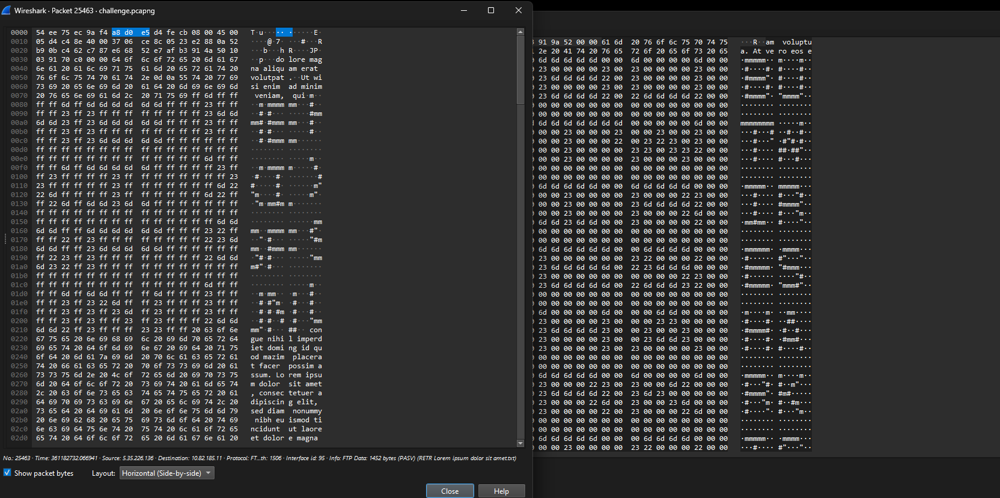Click offset 0010 row label
The height and width of the screenshot is (498, 1000).
[19, 41]
